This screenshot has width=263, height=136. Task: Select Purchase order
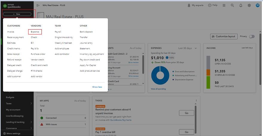38,54
